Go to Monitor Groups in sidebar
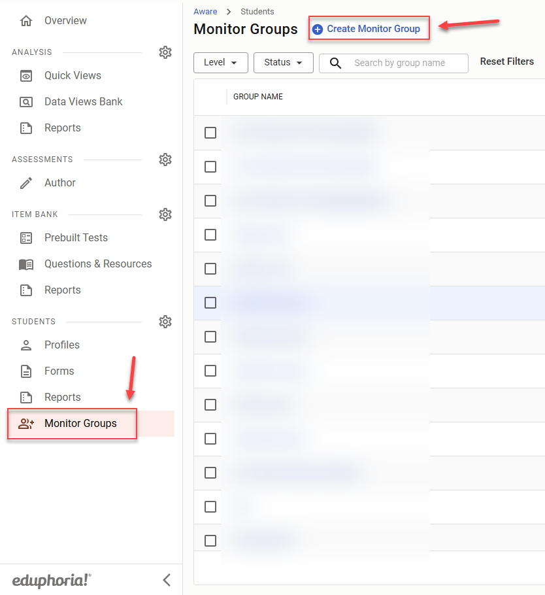The width and height of the screenshot is (545, 595). 80,424
